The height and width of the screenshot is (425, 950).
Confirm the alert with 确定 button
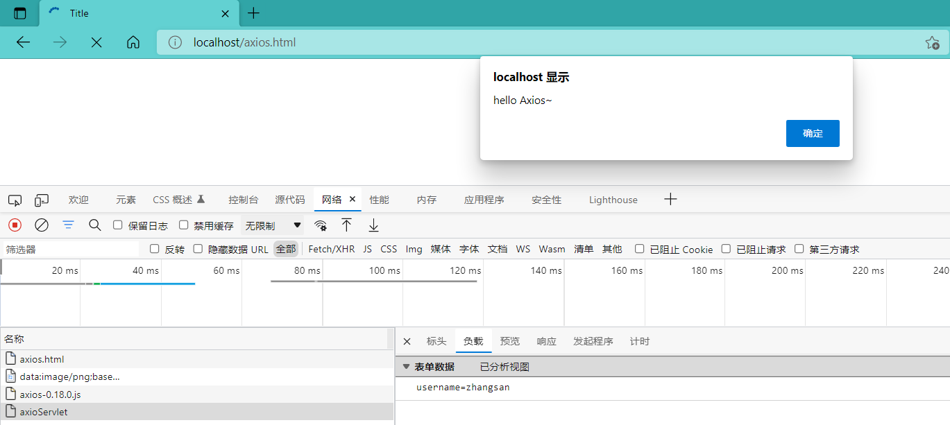(813, 133)
